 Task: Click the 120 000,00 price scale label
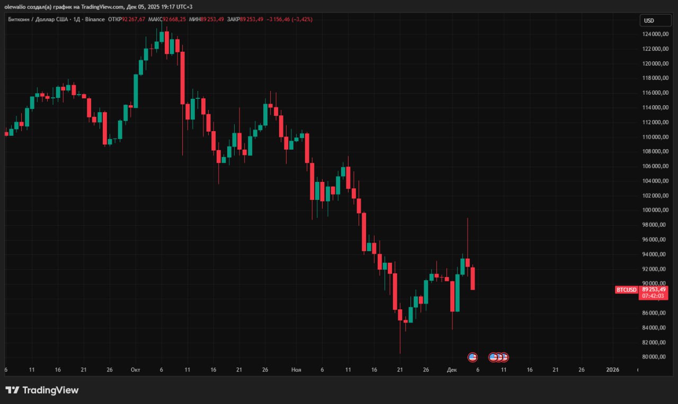click(655, 63)
